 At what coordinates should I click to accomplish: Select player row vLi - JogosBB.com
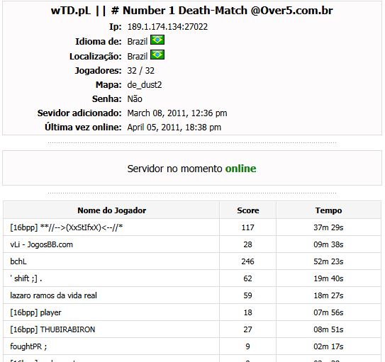click(x=192, y=244)
